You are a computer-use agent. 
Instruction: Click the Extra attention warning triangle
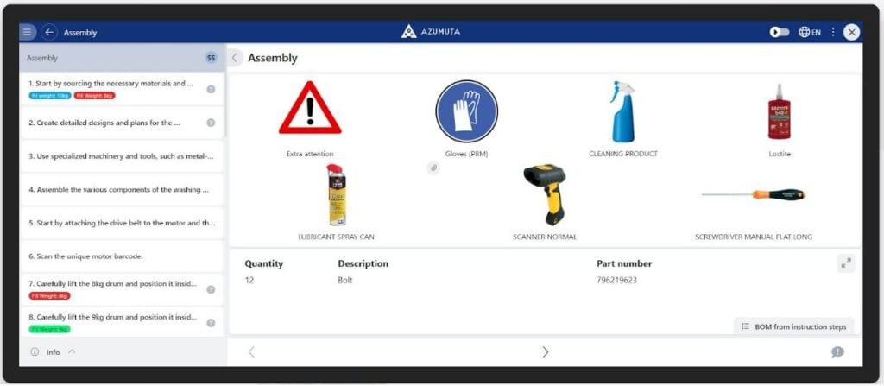click(310, 108)
